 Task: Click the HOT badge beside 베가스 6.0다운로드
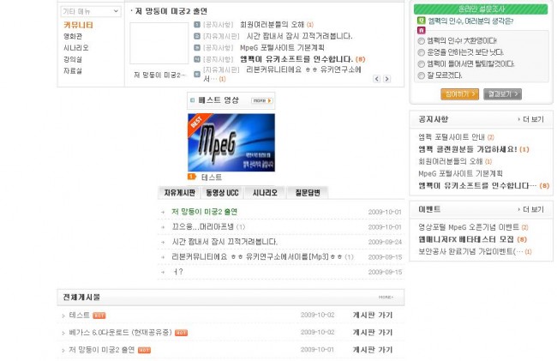click(x=181, y=333)
